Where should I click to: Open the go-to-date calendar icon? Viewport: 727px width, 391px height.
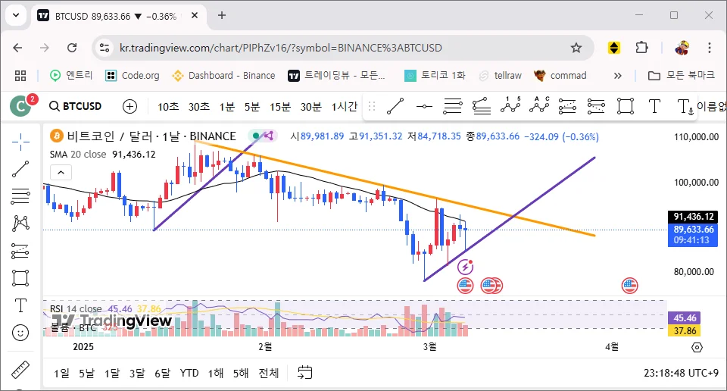pos(304,373)
